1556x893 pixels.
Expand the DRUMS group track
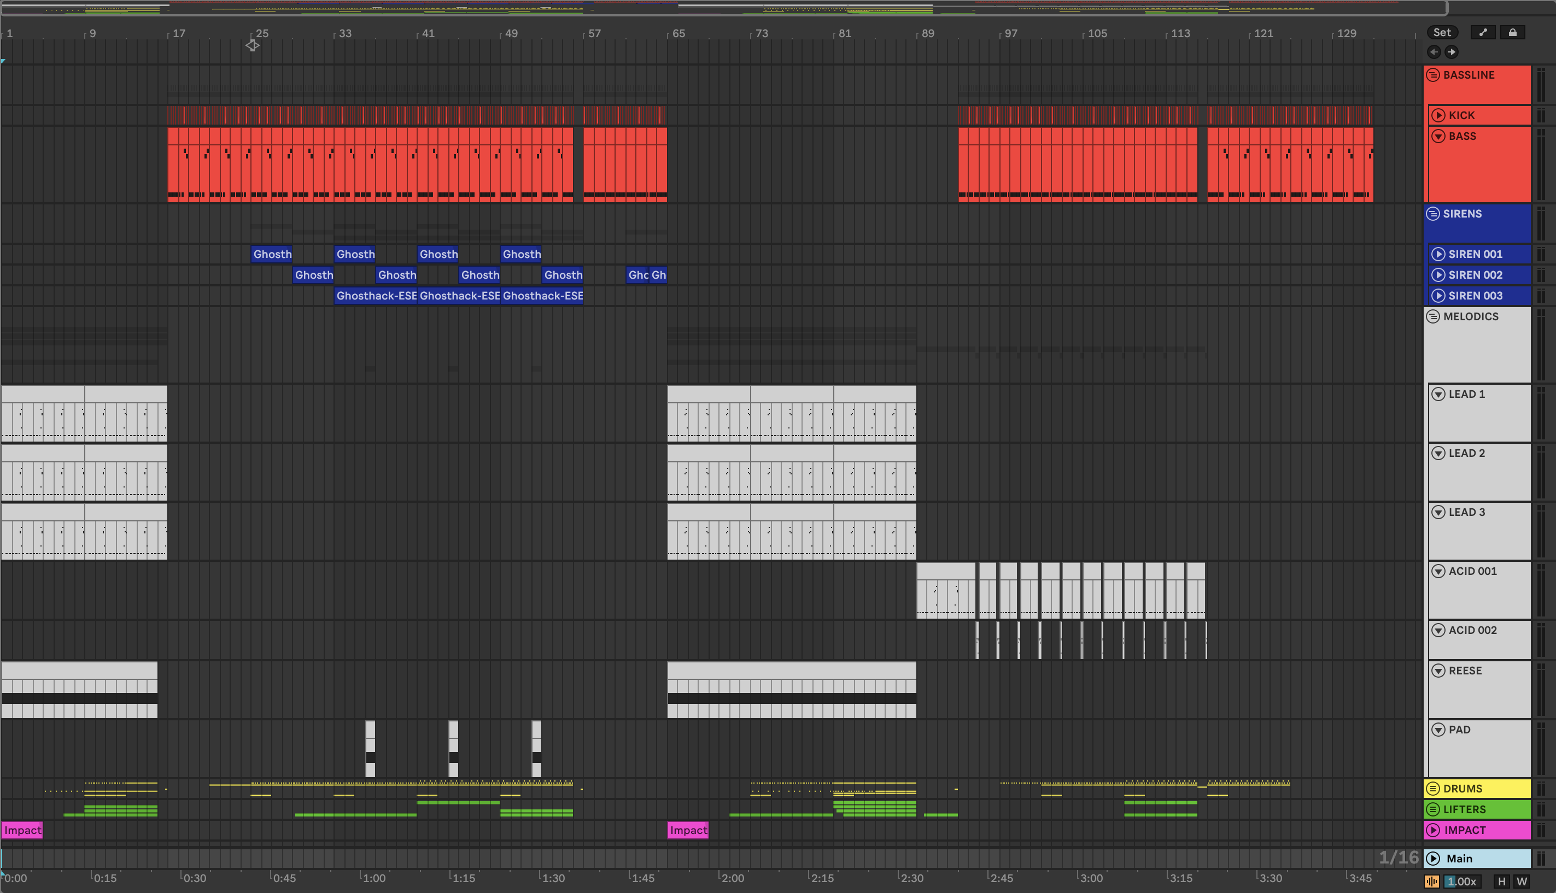[1432, 789]
